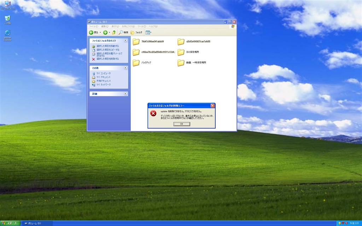The height and width of the screenshot is (226, 362).
Task: Click the shield icon in system tray
Action: [x=340, y=223]
